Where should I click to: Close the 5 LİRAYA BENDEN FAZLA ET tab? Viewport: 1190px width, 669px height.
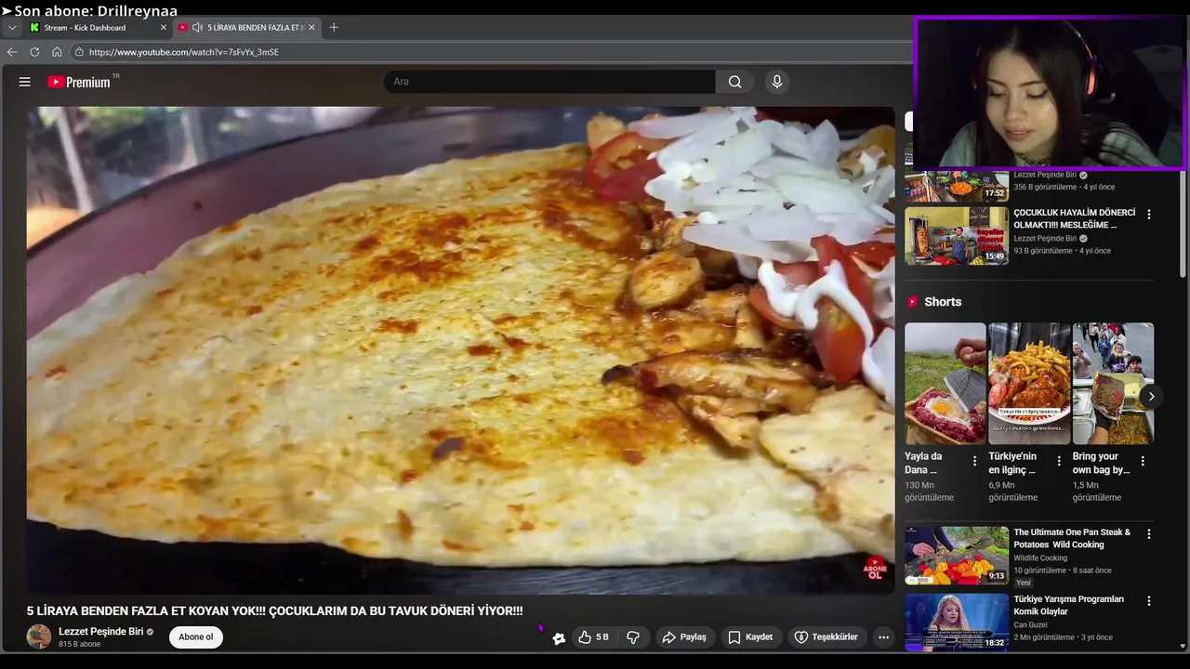[x=311, y=28]
